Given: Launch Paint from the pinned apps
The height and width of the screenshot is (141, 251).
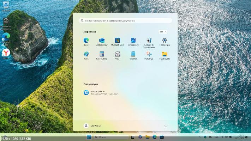Looking at the screenshot, I should pos(86,55).
